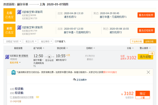Click 重选返程航班 button
Viewport: 158px width, 105px height.
tap(146, 31)
